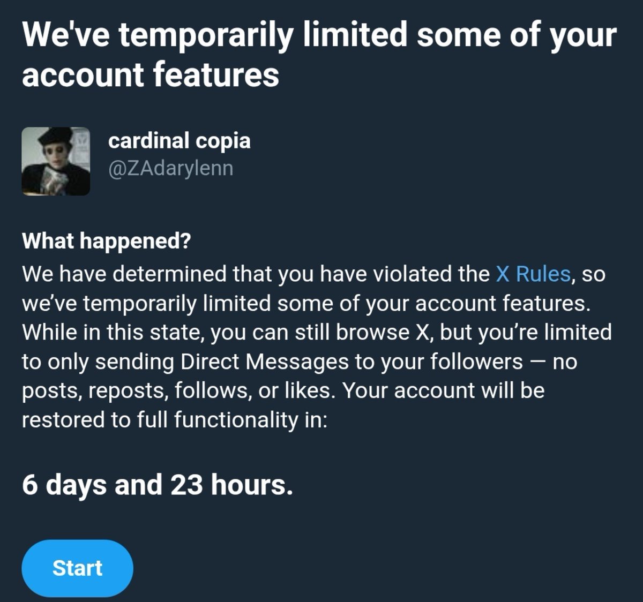This screenshot has width=643, height=602.
Task: Click "Your account will be" phrase
Action: pos(443,390)
